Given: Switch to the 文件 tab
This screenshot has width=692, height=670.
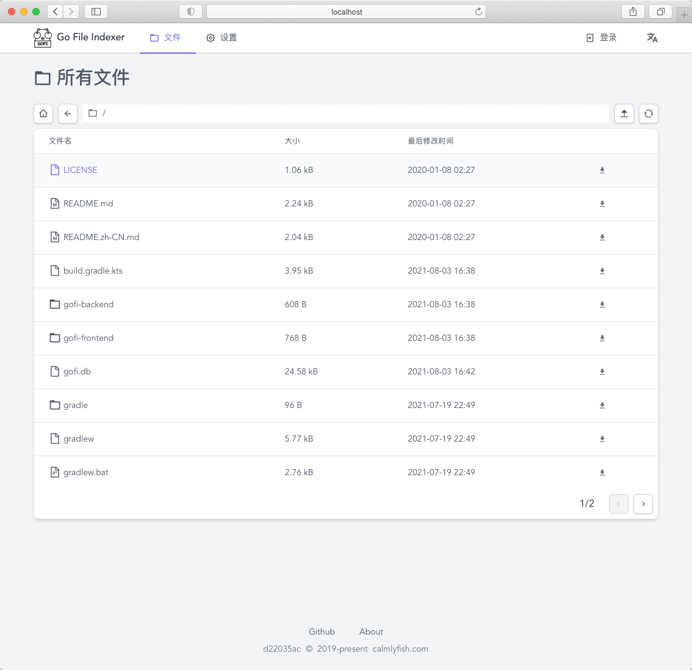Looking at the screenshot, I should point(167,38).
